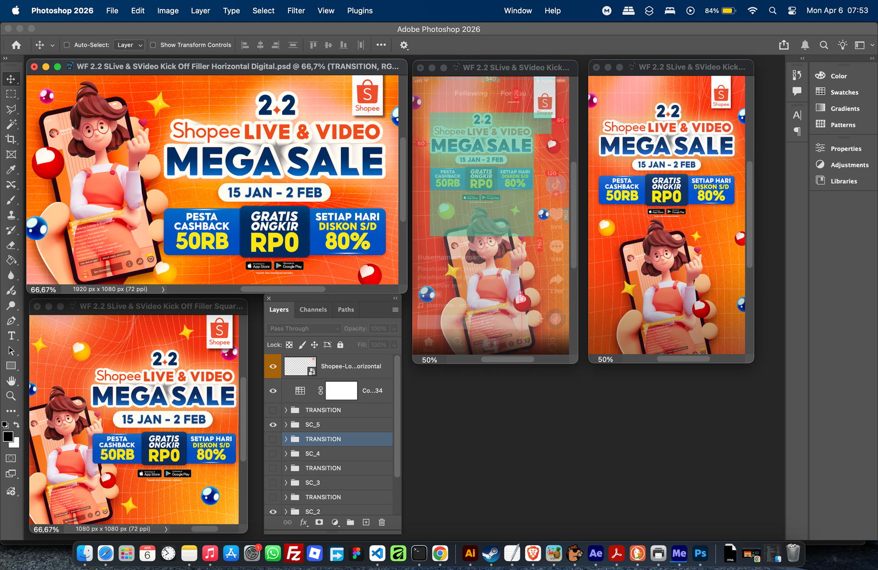This screenshot has height=570, width=878.
Task: Select the Horizontal Type tool
Action: coord(11,336)
